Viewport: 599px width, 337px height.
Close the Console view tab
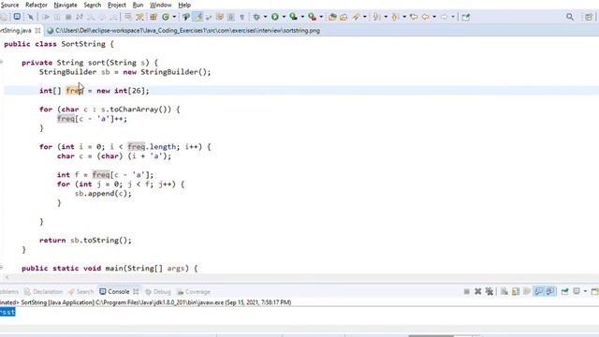click(x=136, y=291)
